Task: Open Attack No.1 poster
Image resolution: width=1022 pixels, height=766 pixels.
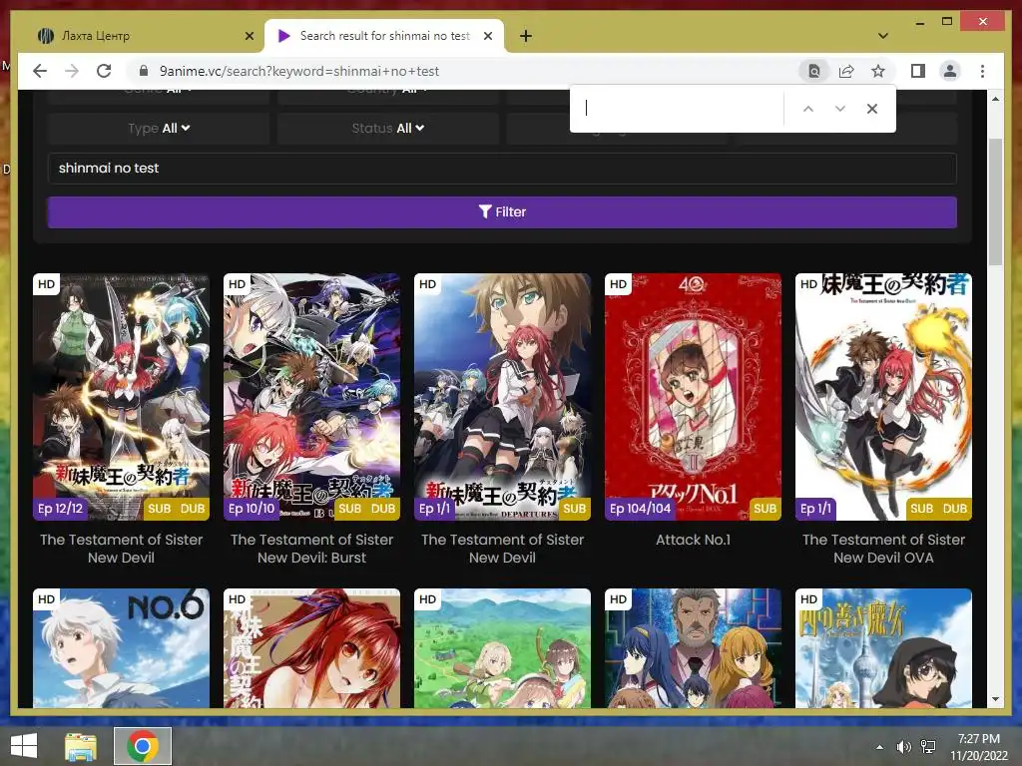Action: (693, 396)
